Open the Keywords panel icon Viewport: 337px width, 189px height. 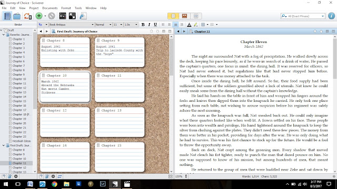coord(63,16)
